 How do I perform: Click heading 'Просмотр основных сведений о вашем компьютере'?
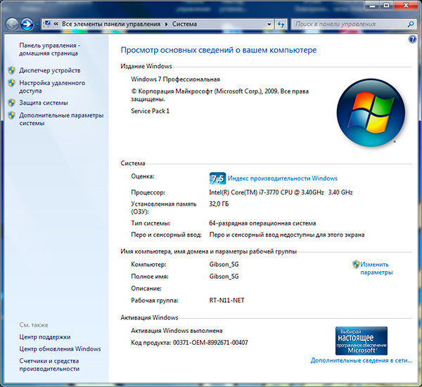[219, 51]
